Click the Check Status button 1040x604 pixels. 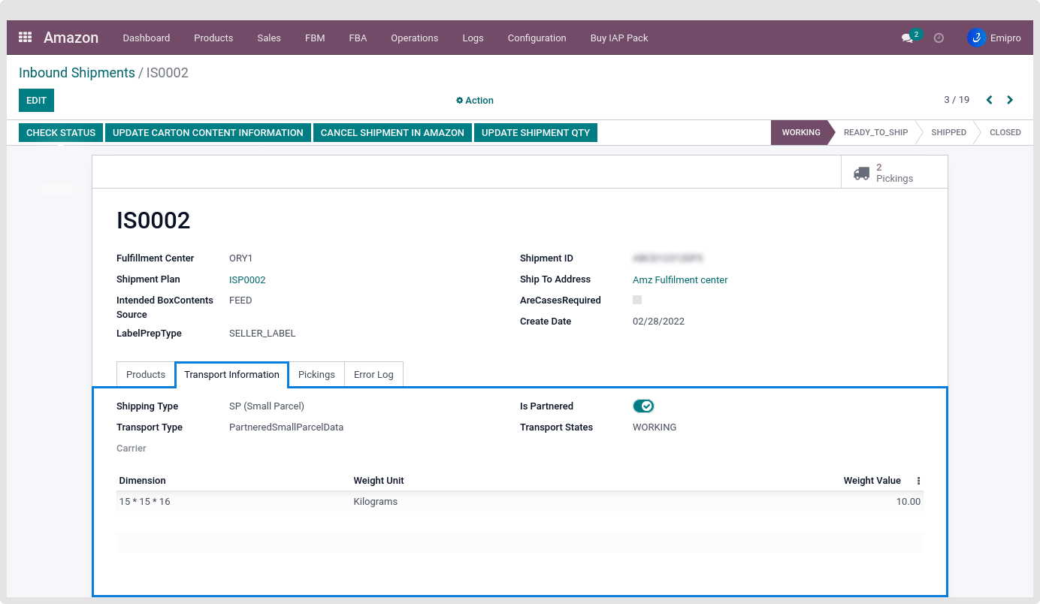point(61,132)
